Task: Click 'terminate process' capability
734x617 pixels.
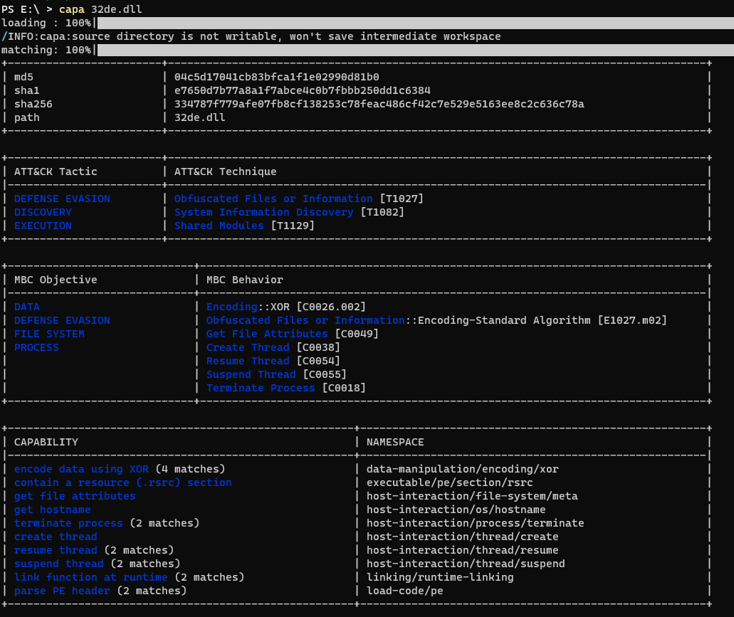Action: 68,524
